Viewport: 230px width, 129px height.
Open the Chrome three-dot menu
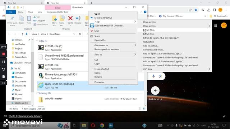tap(226, 10)
